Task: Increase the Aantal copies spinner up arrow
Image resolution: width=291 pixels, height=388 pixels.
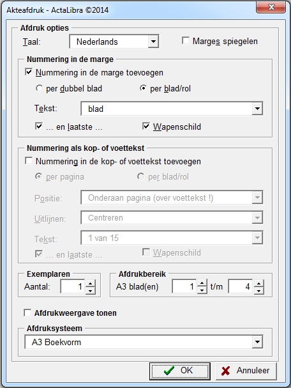Action: (x=91, y=284)
